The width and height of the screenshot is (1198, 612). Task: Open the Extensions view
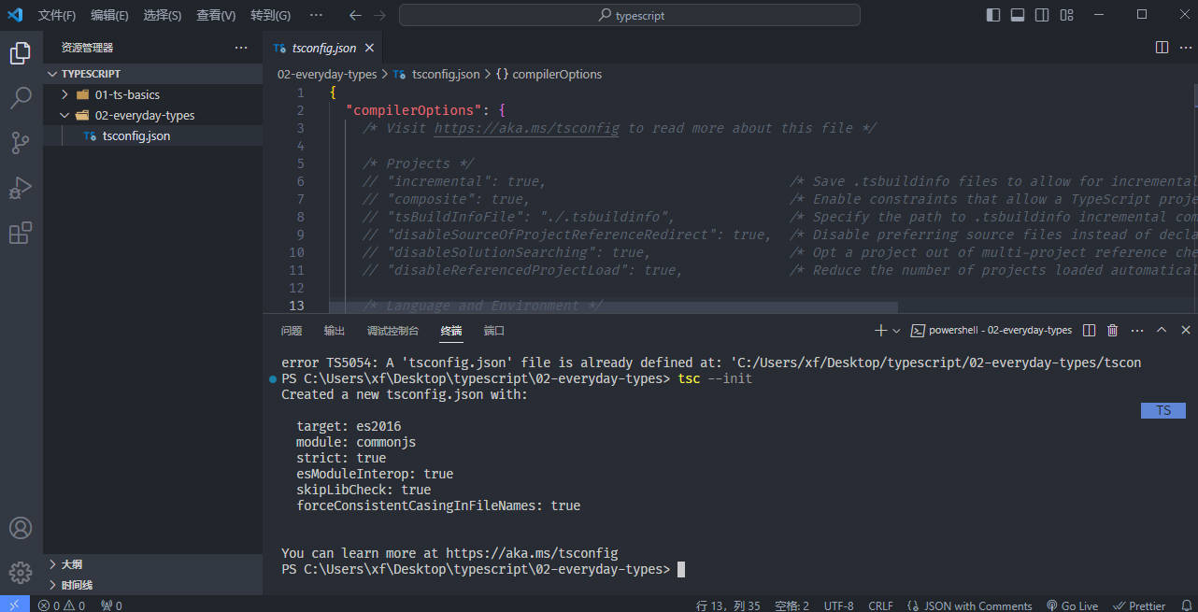click(21, 233)
